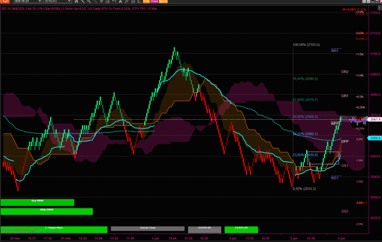This screenshot has height=242, width=382.
Task: Select the 78,40% Fibonacci level label
Action: pos(305,79)
